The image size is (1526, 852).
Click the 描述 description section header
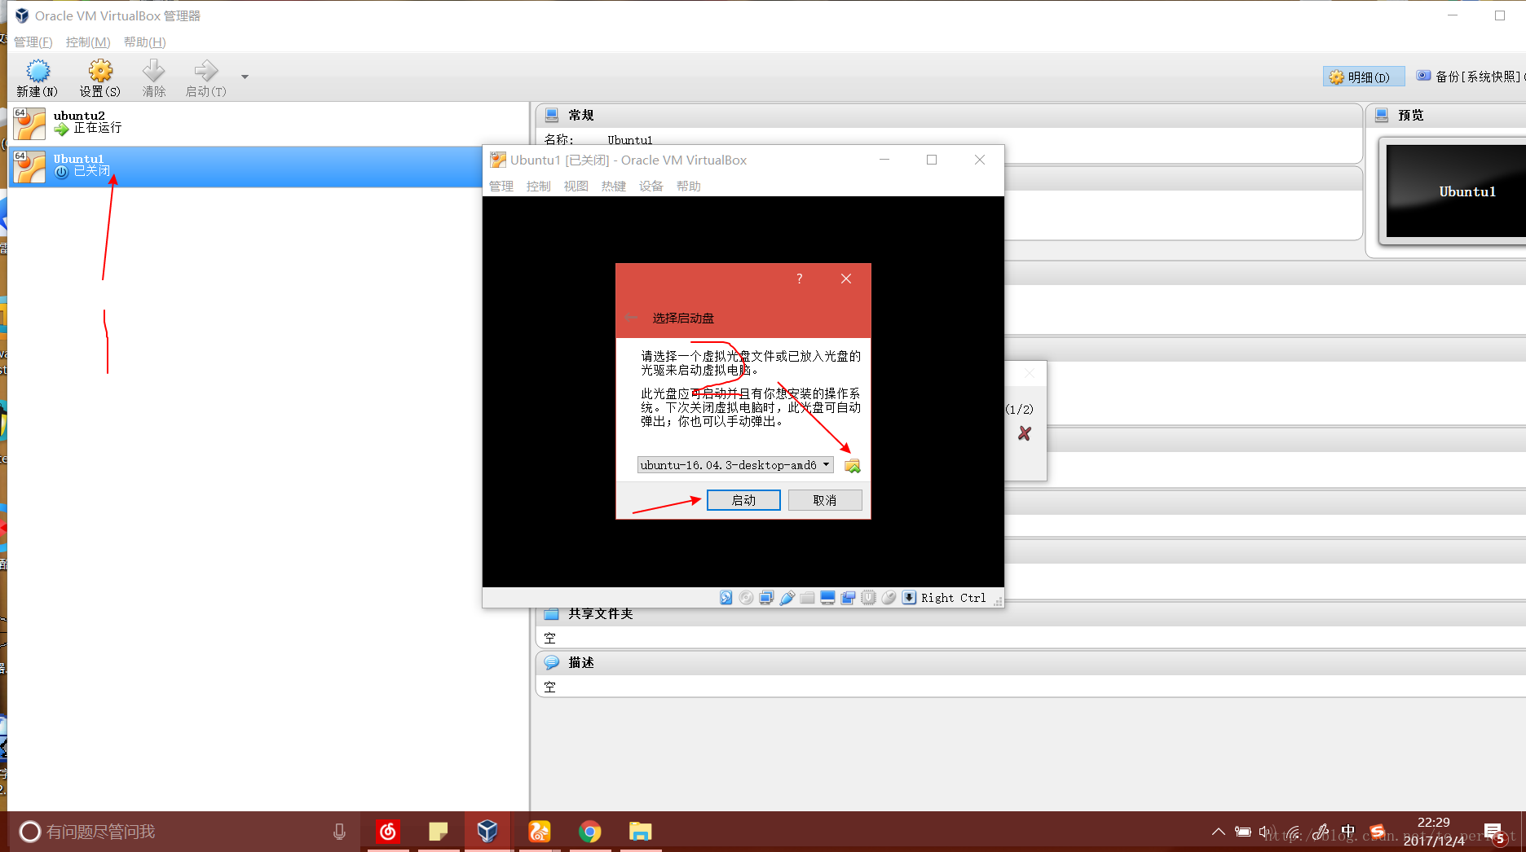click(x=1030, y=662)
